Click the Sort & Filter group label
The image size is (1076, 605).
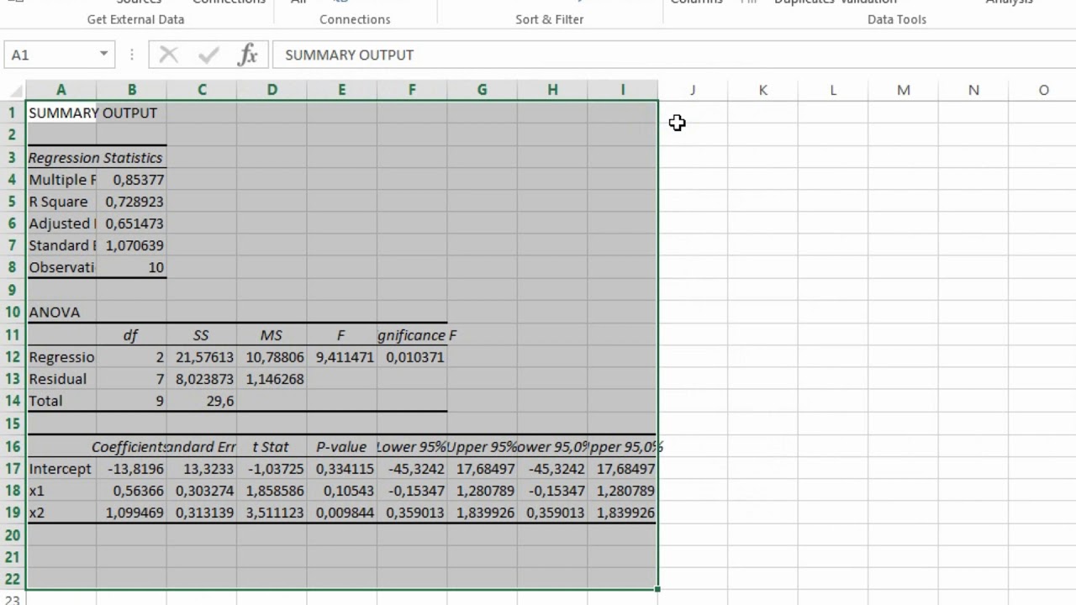[x=549, y=19]
